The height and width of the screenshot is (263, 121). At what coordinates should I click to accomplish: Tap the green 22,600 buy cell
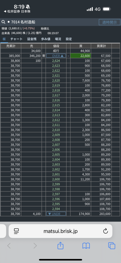(x=81, y=56)
